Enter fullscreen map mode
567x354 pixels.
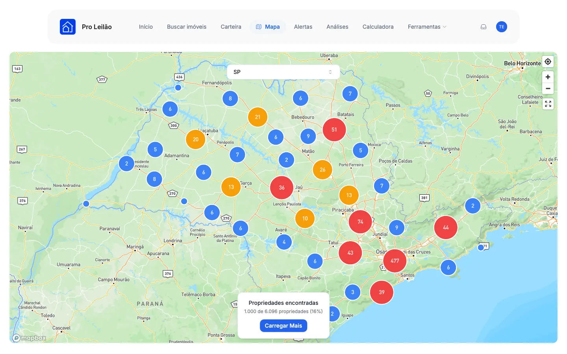click(548, 104)
